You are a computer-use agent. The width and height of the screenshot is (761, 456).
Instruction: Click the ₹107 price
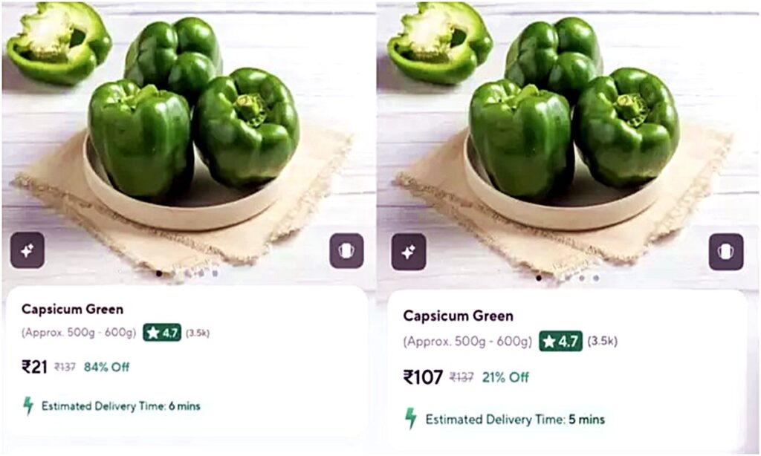tap(423, 377)
